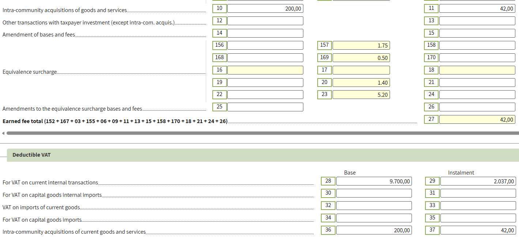
Task: Click the 1.75 rate field in box 157
Action: [361, 45]
